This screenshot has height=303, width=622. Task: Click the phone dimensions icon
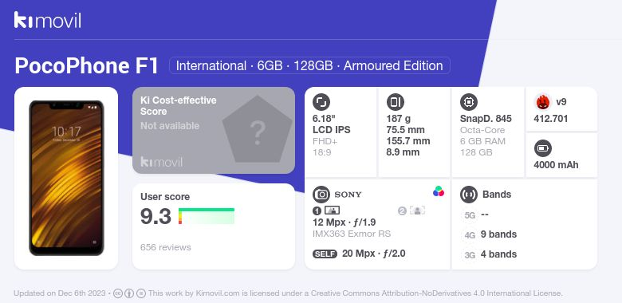[395, 102]
